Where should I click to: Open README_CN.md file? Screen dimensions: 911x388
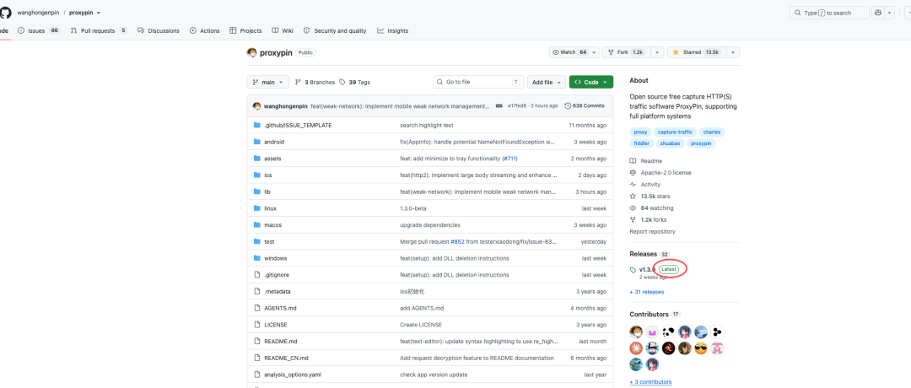tap(286, 358)
